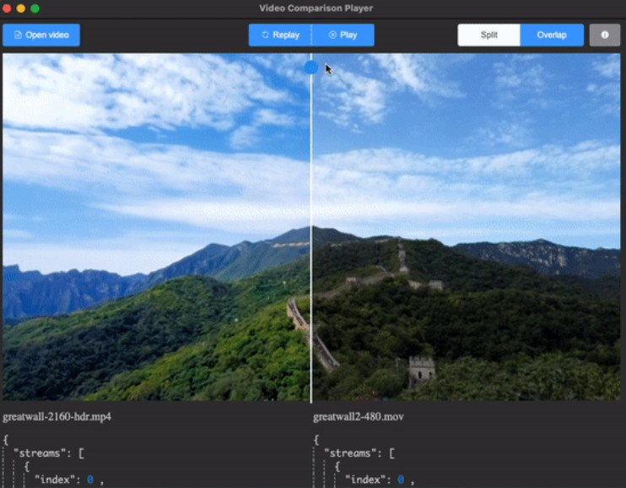Click the file icon in Open video
This screenshot has width=626, height=488.
pos(18,35)
